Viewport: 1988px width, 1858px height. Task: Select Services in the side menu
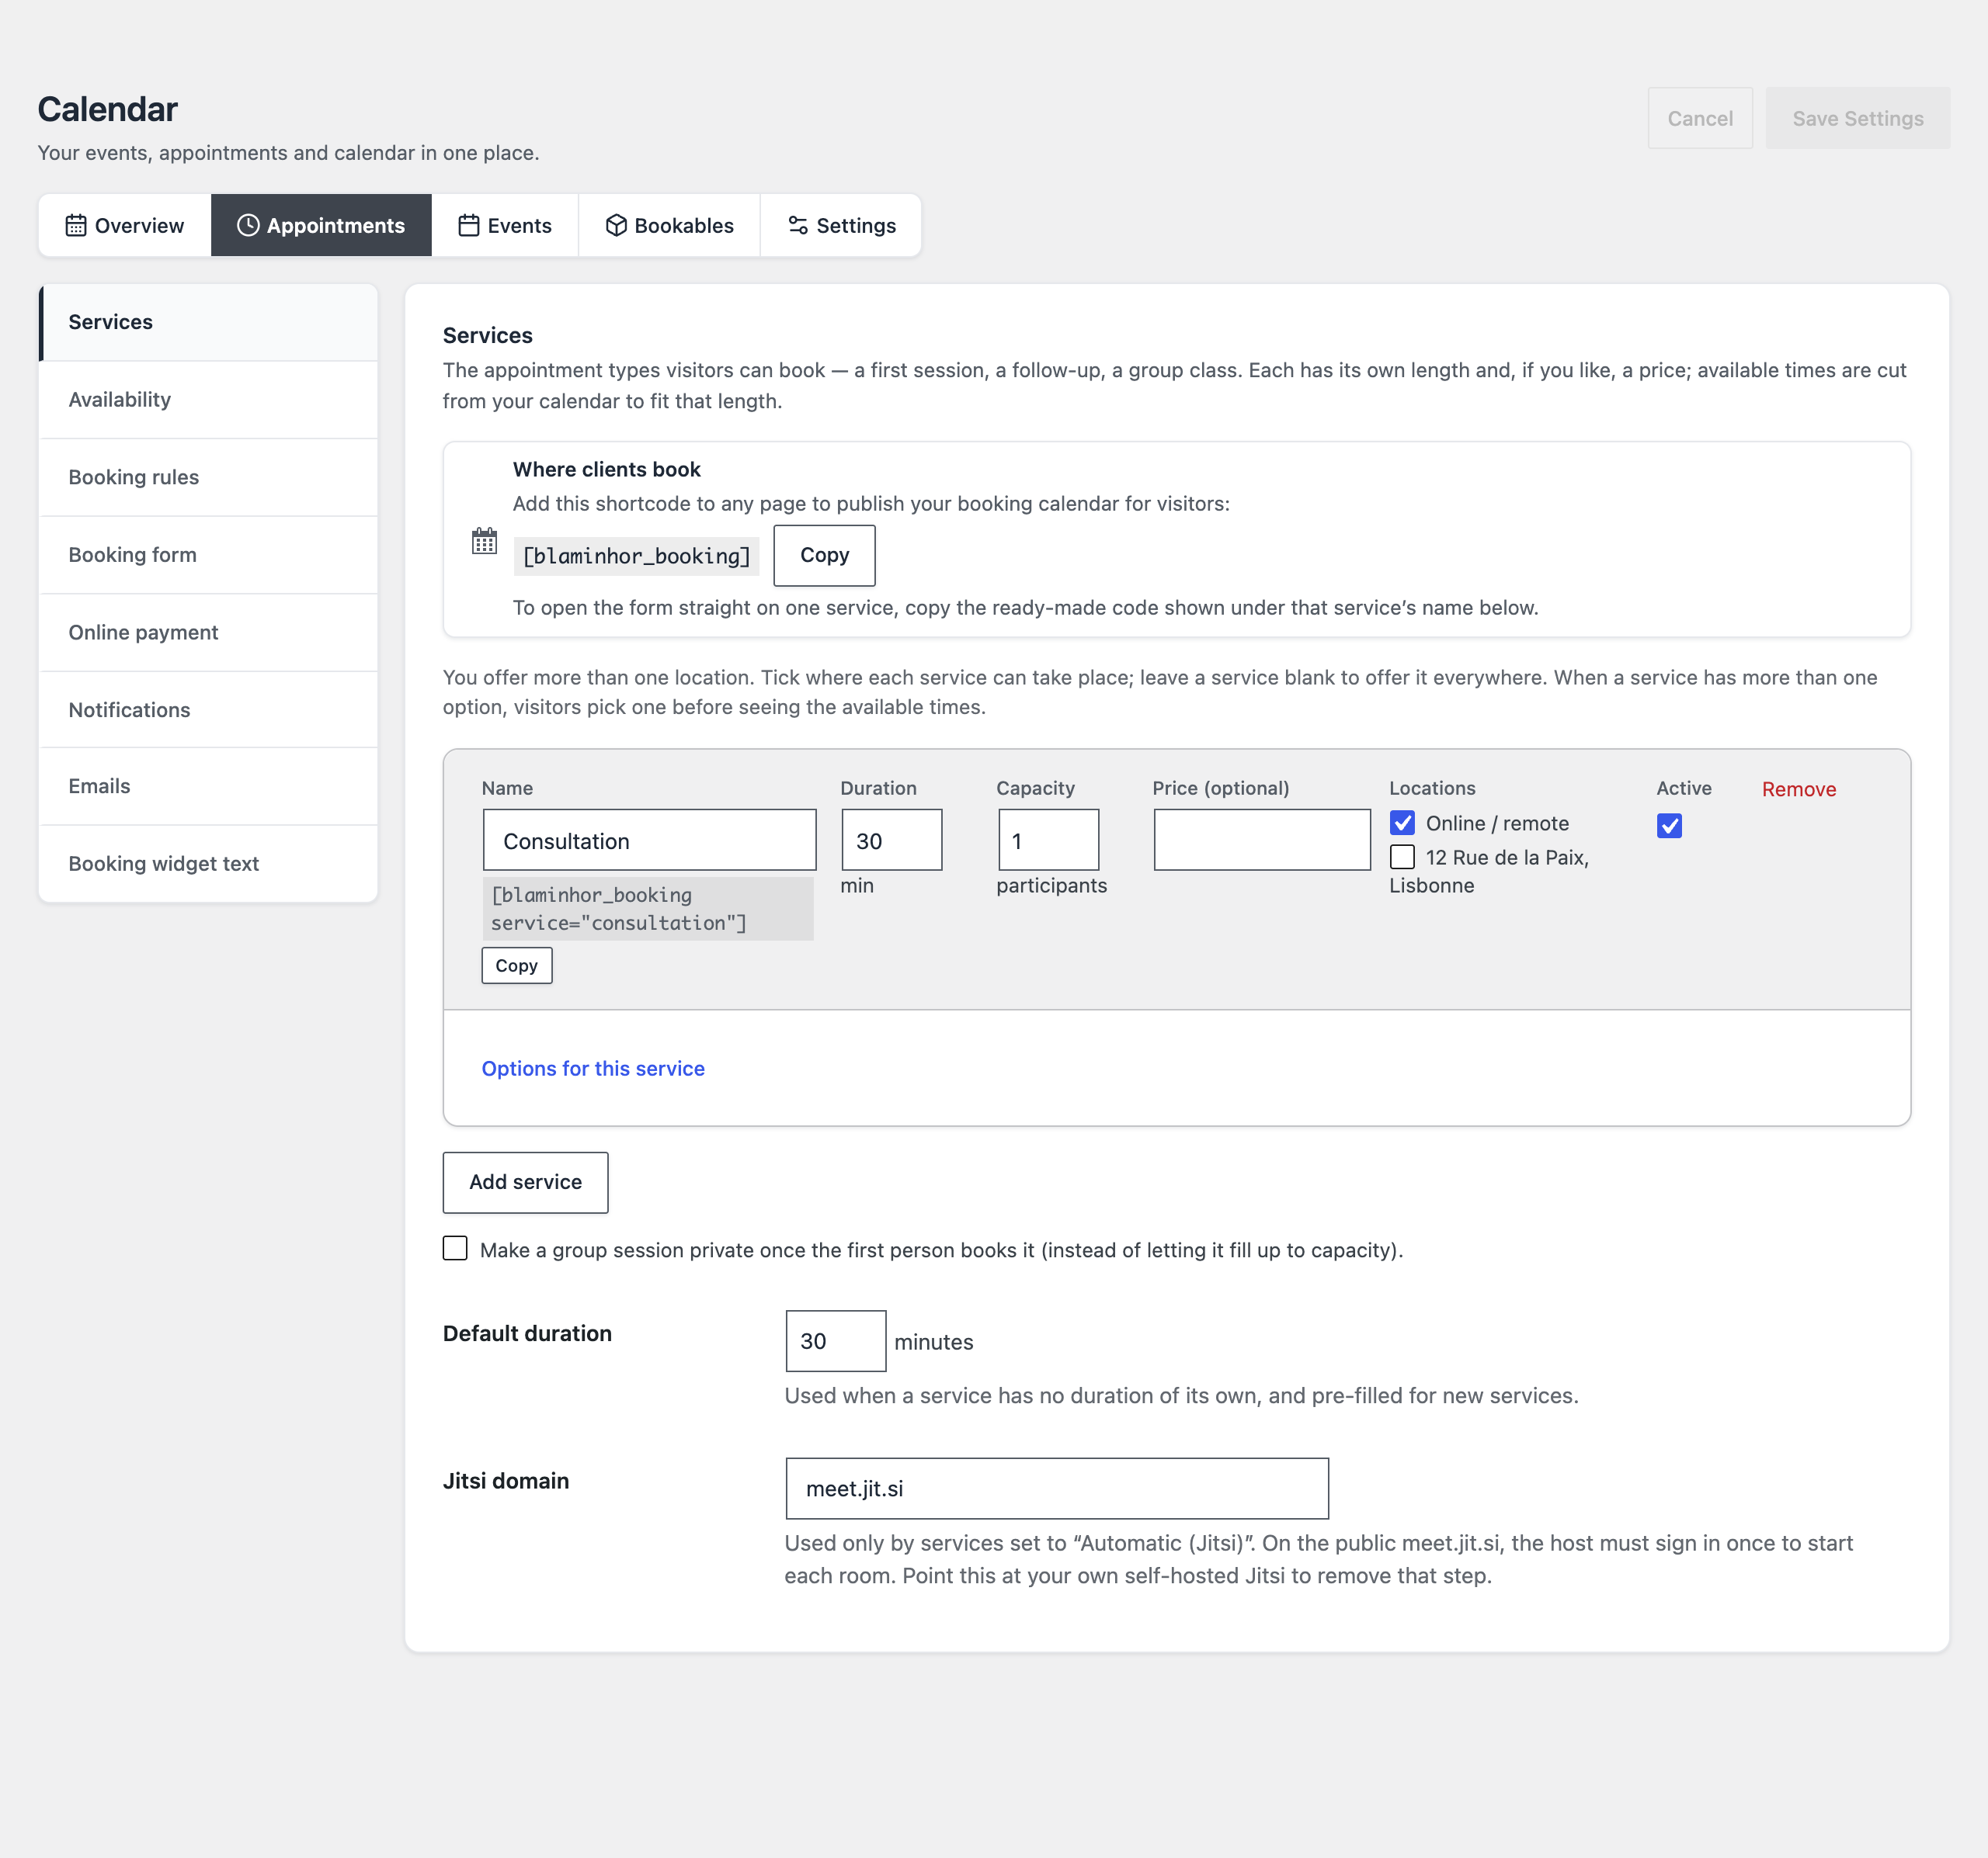coord(208,323)
